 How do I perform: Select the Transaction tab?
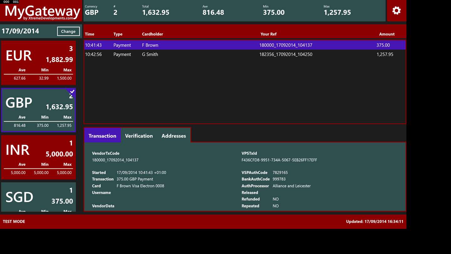pyautogui.click(x=102, y=136)
